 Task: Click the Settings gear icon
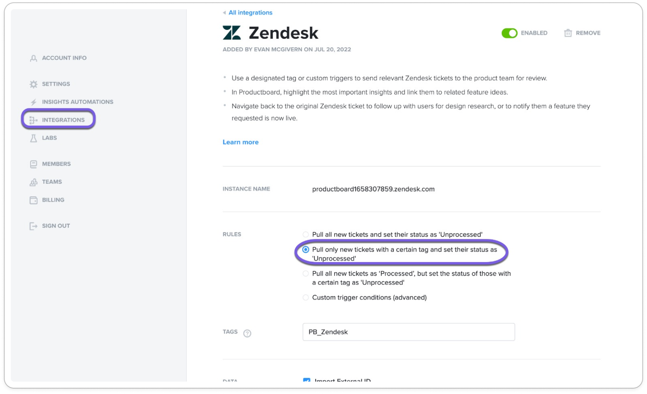pyautogui.click(x=34, y=84)
